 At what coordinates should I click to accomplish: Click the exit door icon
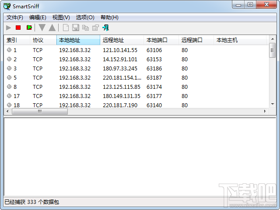click(x=106, y=28)
